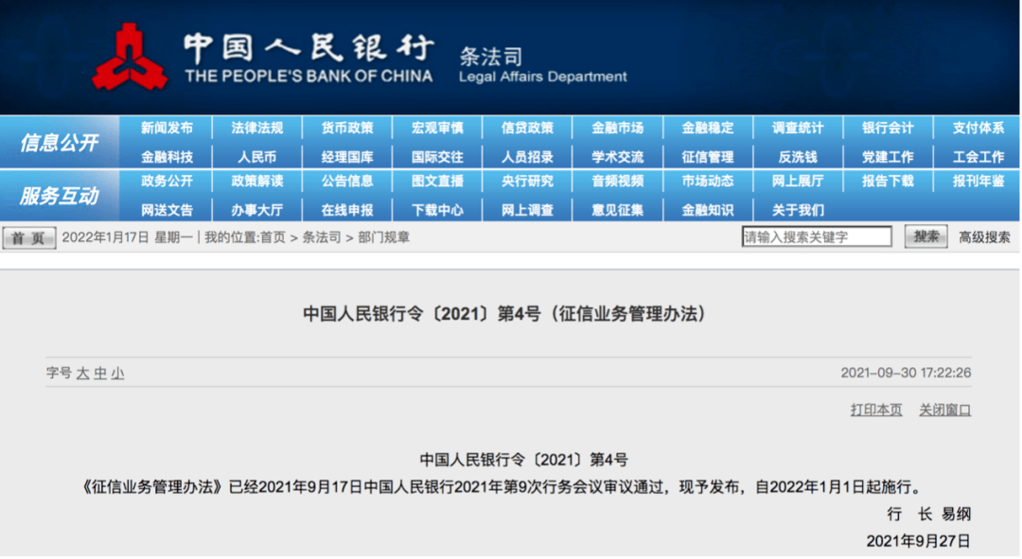The image size is (1022, 559).
Task: Set font size to 大
Action: coord(82,374)
